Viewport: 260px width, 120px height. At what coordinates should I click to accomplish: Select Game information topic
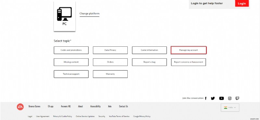[149, 50]
